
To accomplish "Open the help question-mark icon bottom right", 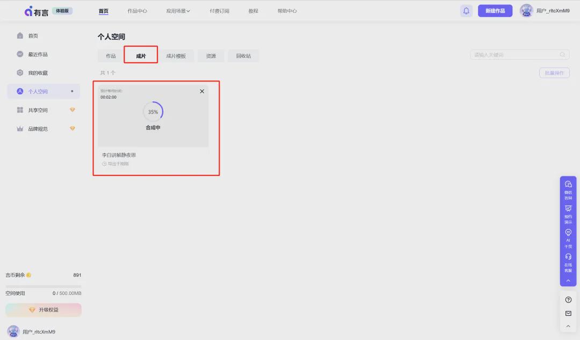I will click(x=568, y=299).
